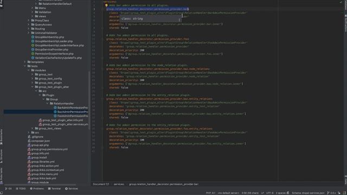The image size is (347, 195).
Task: Click the Services tool window icon
Action: 66,188
